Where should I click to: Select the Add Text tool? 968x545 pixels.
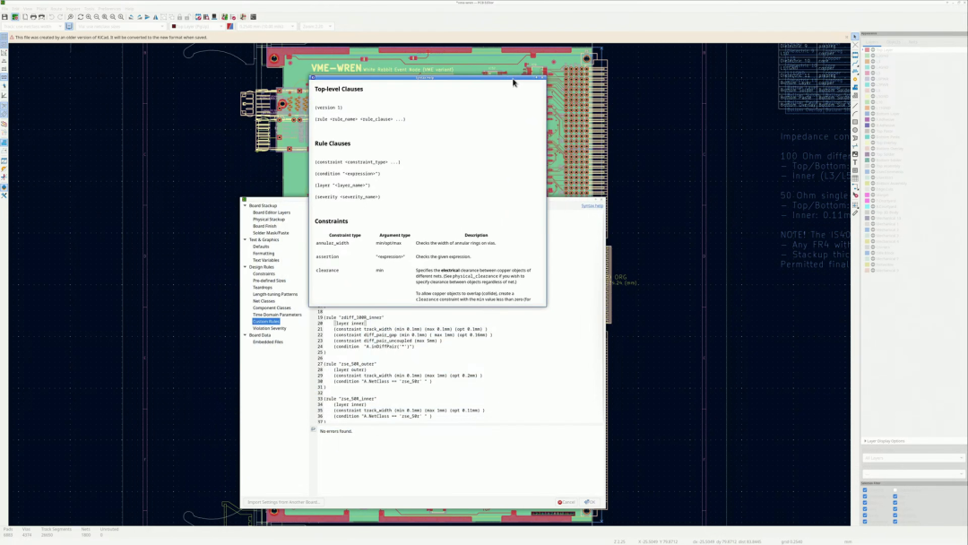click(855, 162)
